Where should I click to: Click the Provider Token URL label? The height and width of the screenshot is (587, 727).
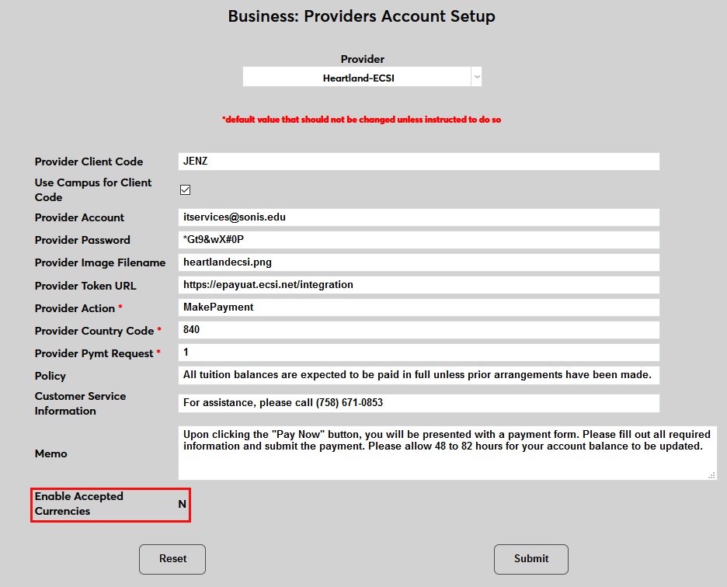coord(85,286)
